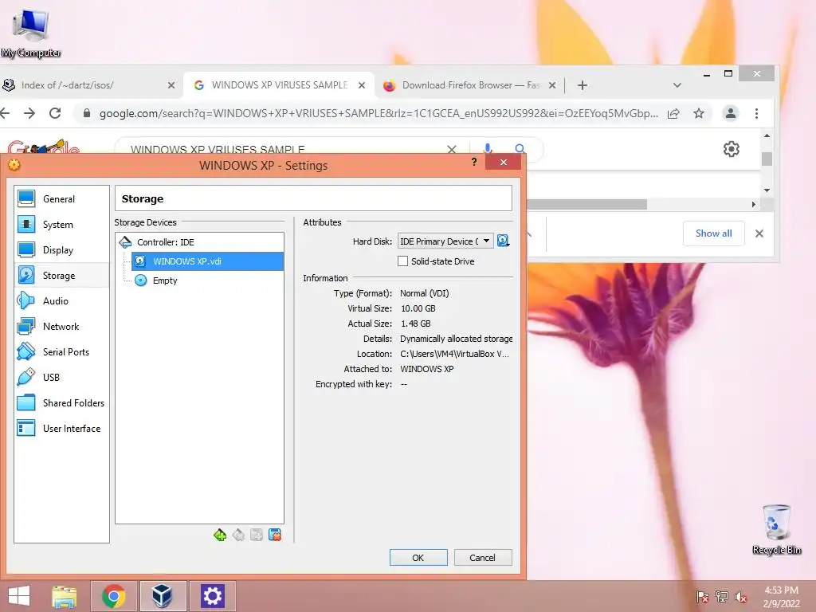The width and height of the screenshot is (816, 612).
Task: Open the Recycle Bin desktop icon
Action: coord(776,529)
